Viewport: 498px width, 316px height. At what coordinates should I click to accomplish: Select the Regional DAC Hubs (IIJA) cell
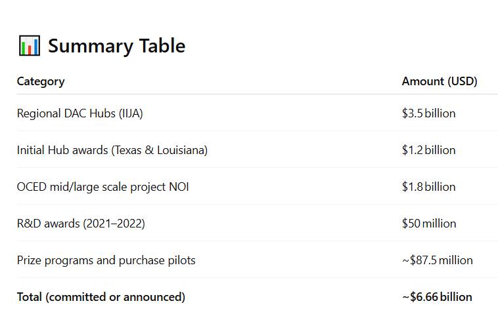point(79,113)
